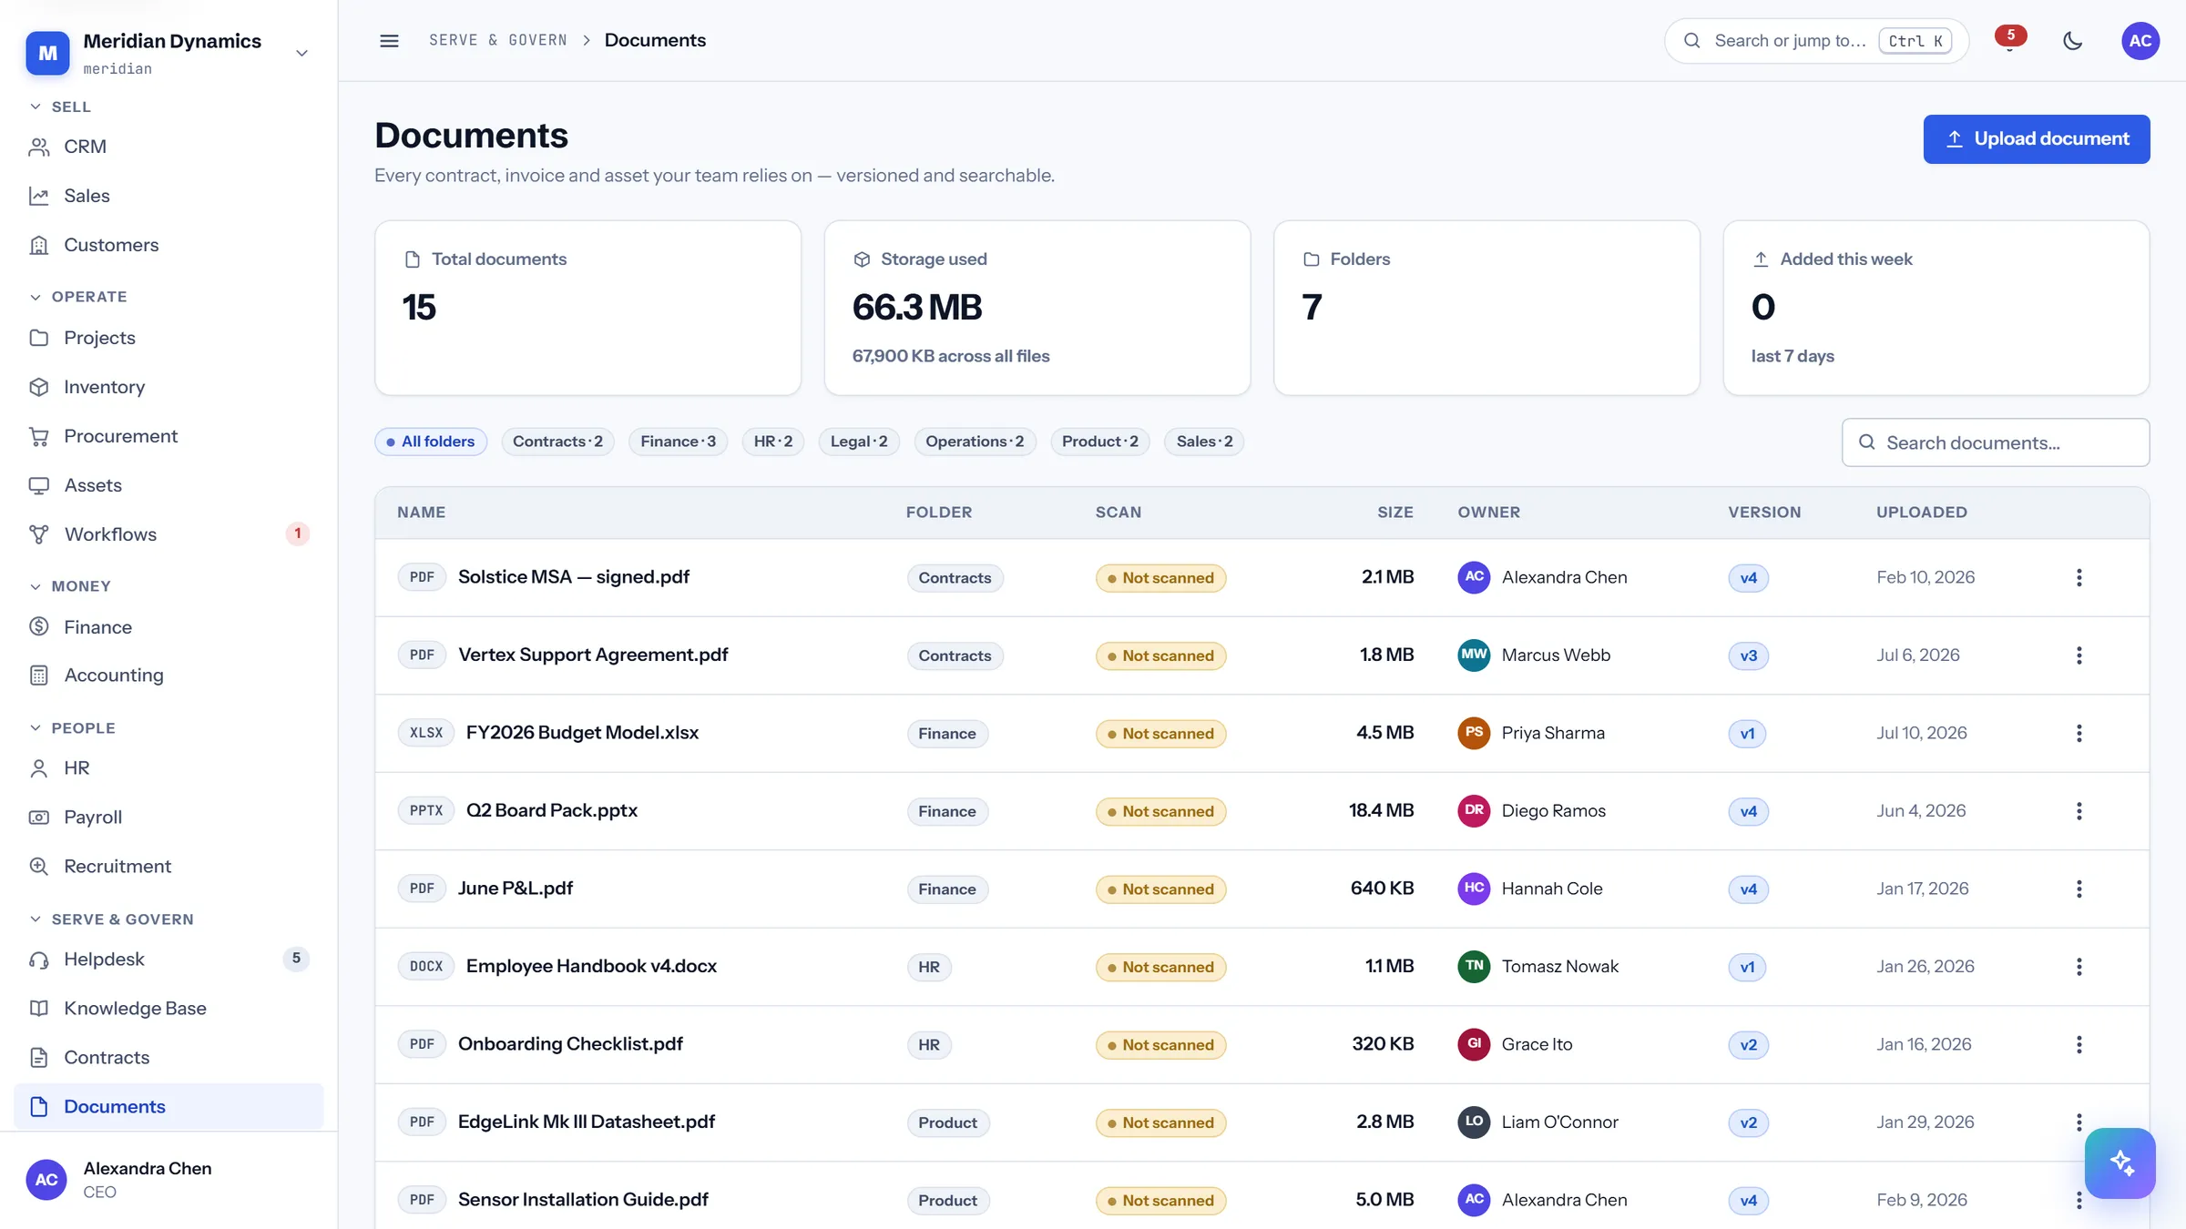Go to Procurement
Screen dimensions: 2186x1229
pos(169,436)
